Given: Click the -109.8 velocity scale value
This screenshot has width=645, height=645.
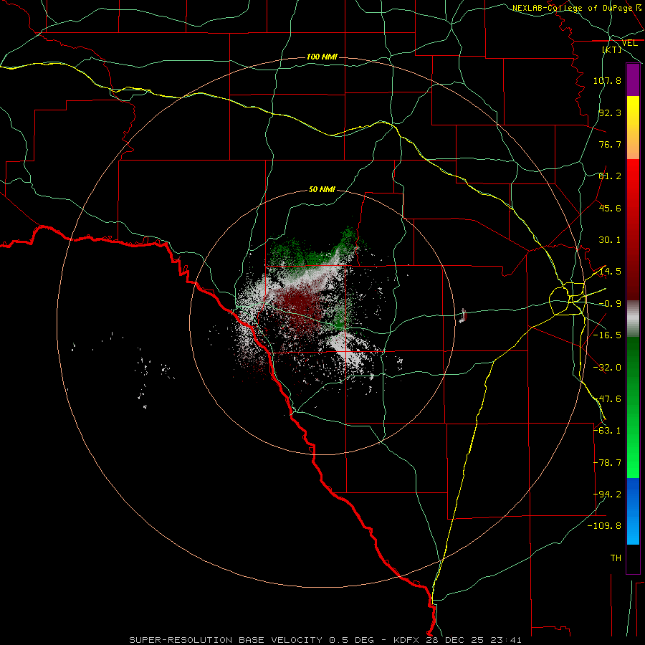Looking at the screenshot, I should click(604, 526).
